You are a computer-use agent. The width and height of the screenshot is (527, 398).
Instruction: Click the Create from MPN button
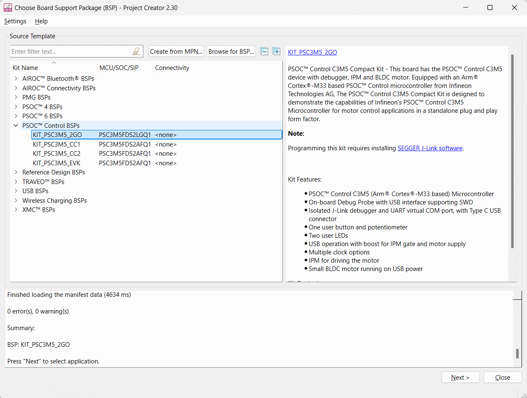176,52
